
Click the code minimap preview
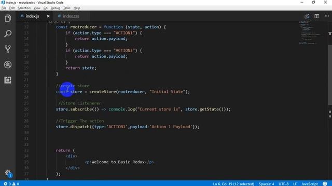point(309,33)
